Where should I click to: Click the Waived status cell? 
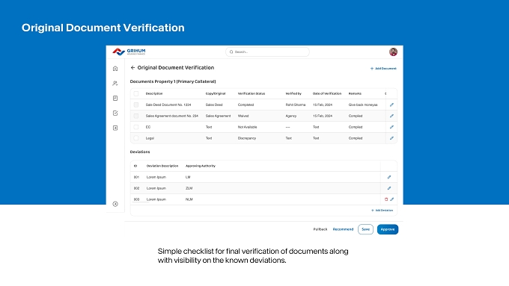point(243,116)
